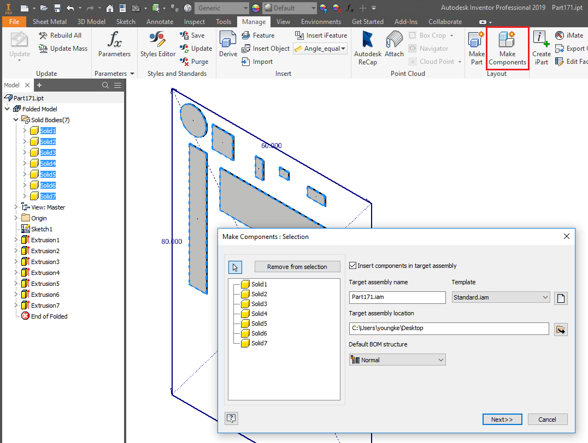Switch to the Sketch ribbon tab

(126, 22)
